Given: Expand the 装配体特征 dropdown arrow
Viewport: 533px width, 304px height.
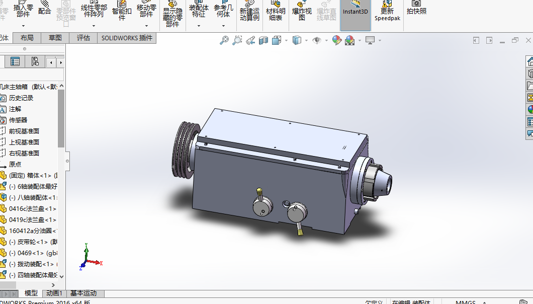Looking at the screenshot, I should 199,26.
